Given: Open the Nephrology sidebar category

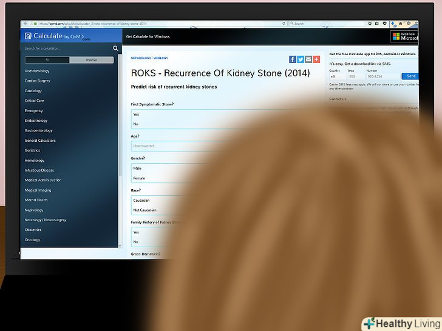Looking at the screenshot, I should (34, 210).
